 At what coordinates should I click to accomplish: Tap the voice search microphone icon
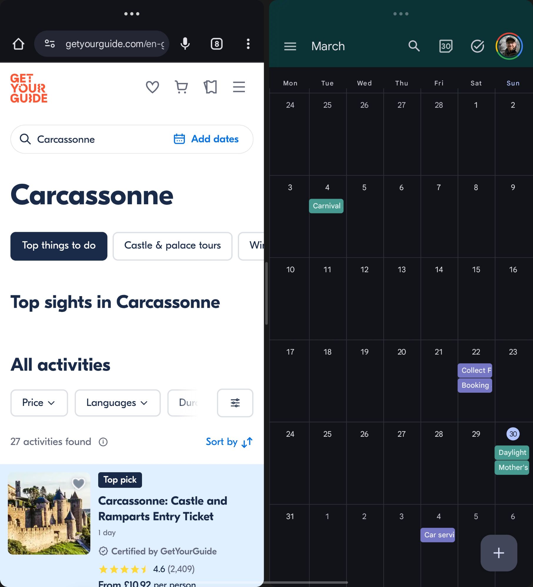tap(185, 44)
